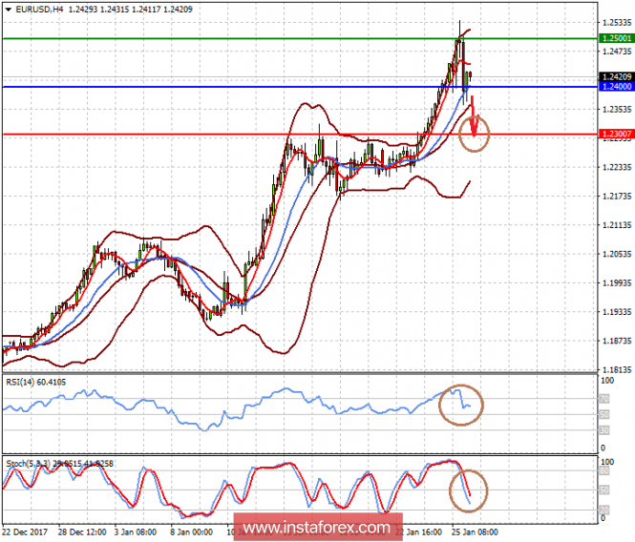Click the 80 level on the Stochastic scale
Viewport: 635px width, 542px height.
coord(604,470)
